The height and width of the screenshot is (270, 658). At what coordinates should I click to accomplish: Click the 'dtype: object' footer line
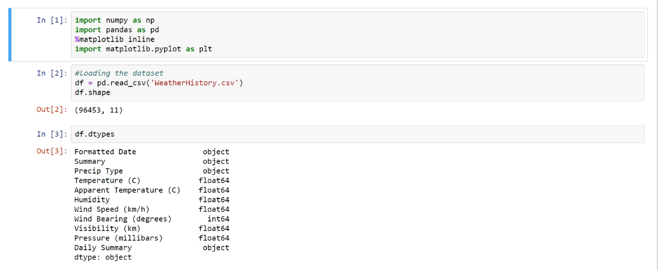tap(103, 257)
